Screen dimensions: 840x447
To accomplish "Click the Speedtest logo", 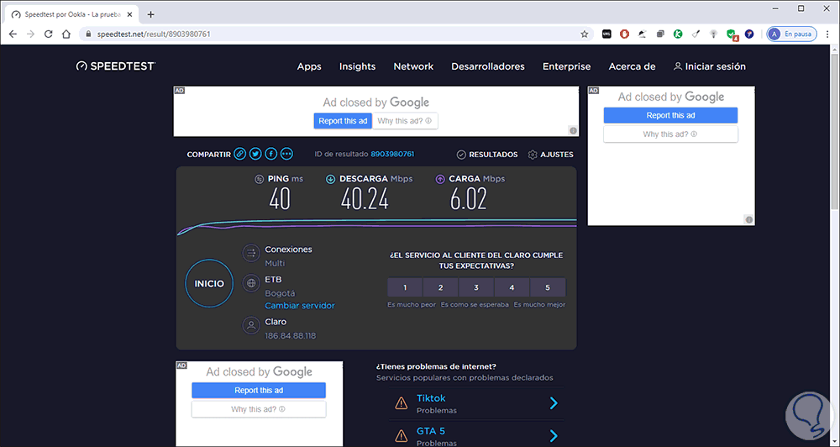I will [116, 66].
